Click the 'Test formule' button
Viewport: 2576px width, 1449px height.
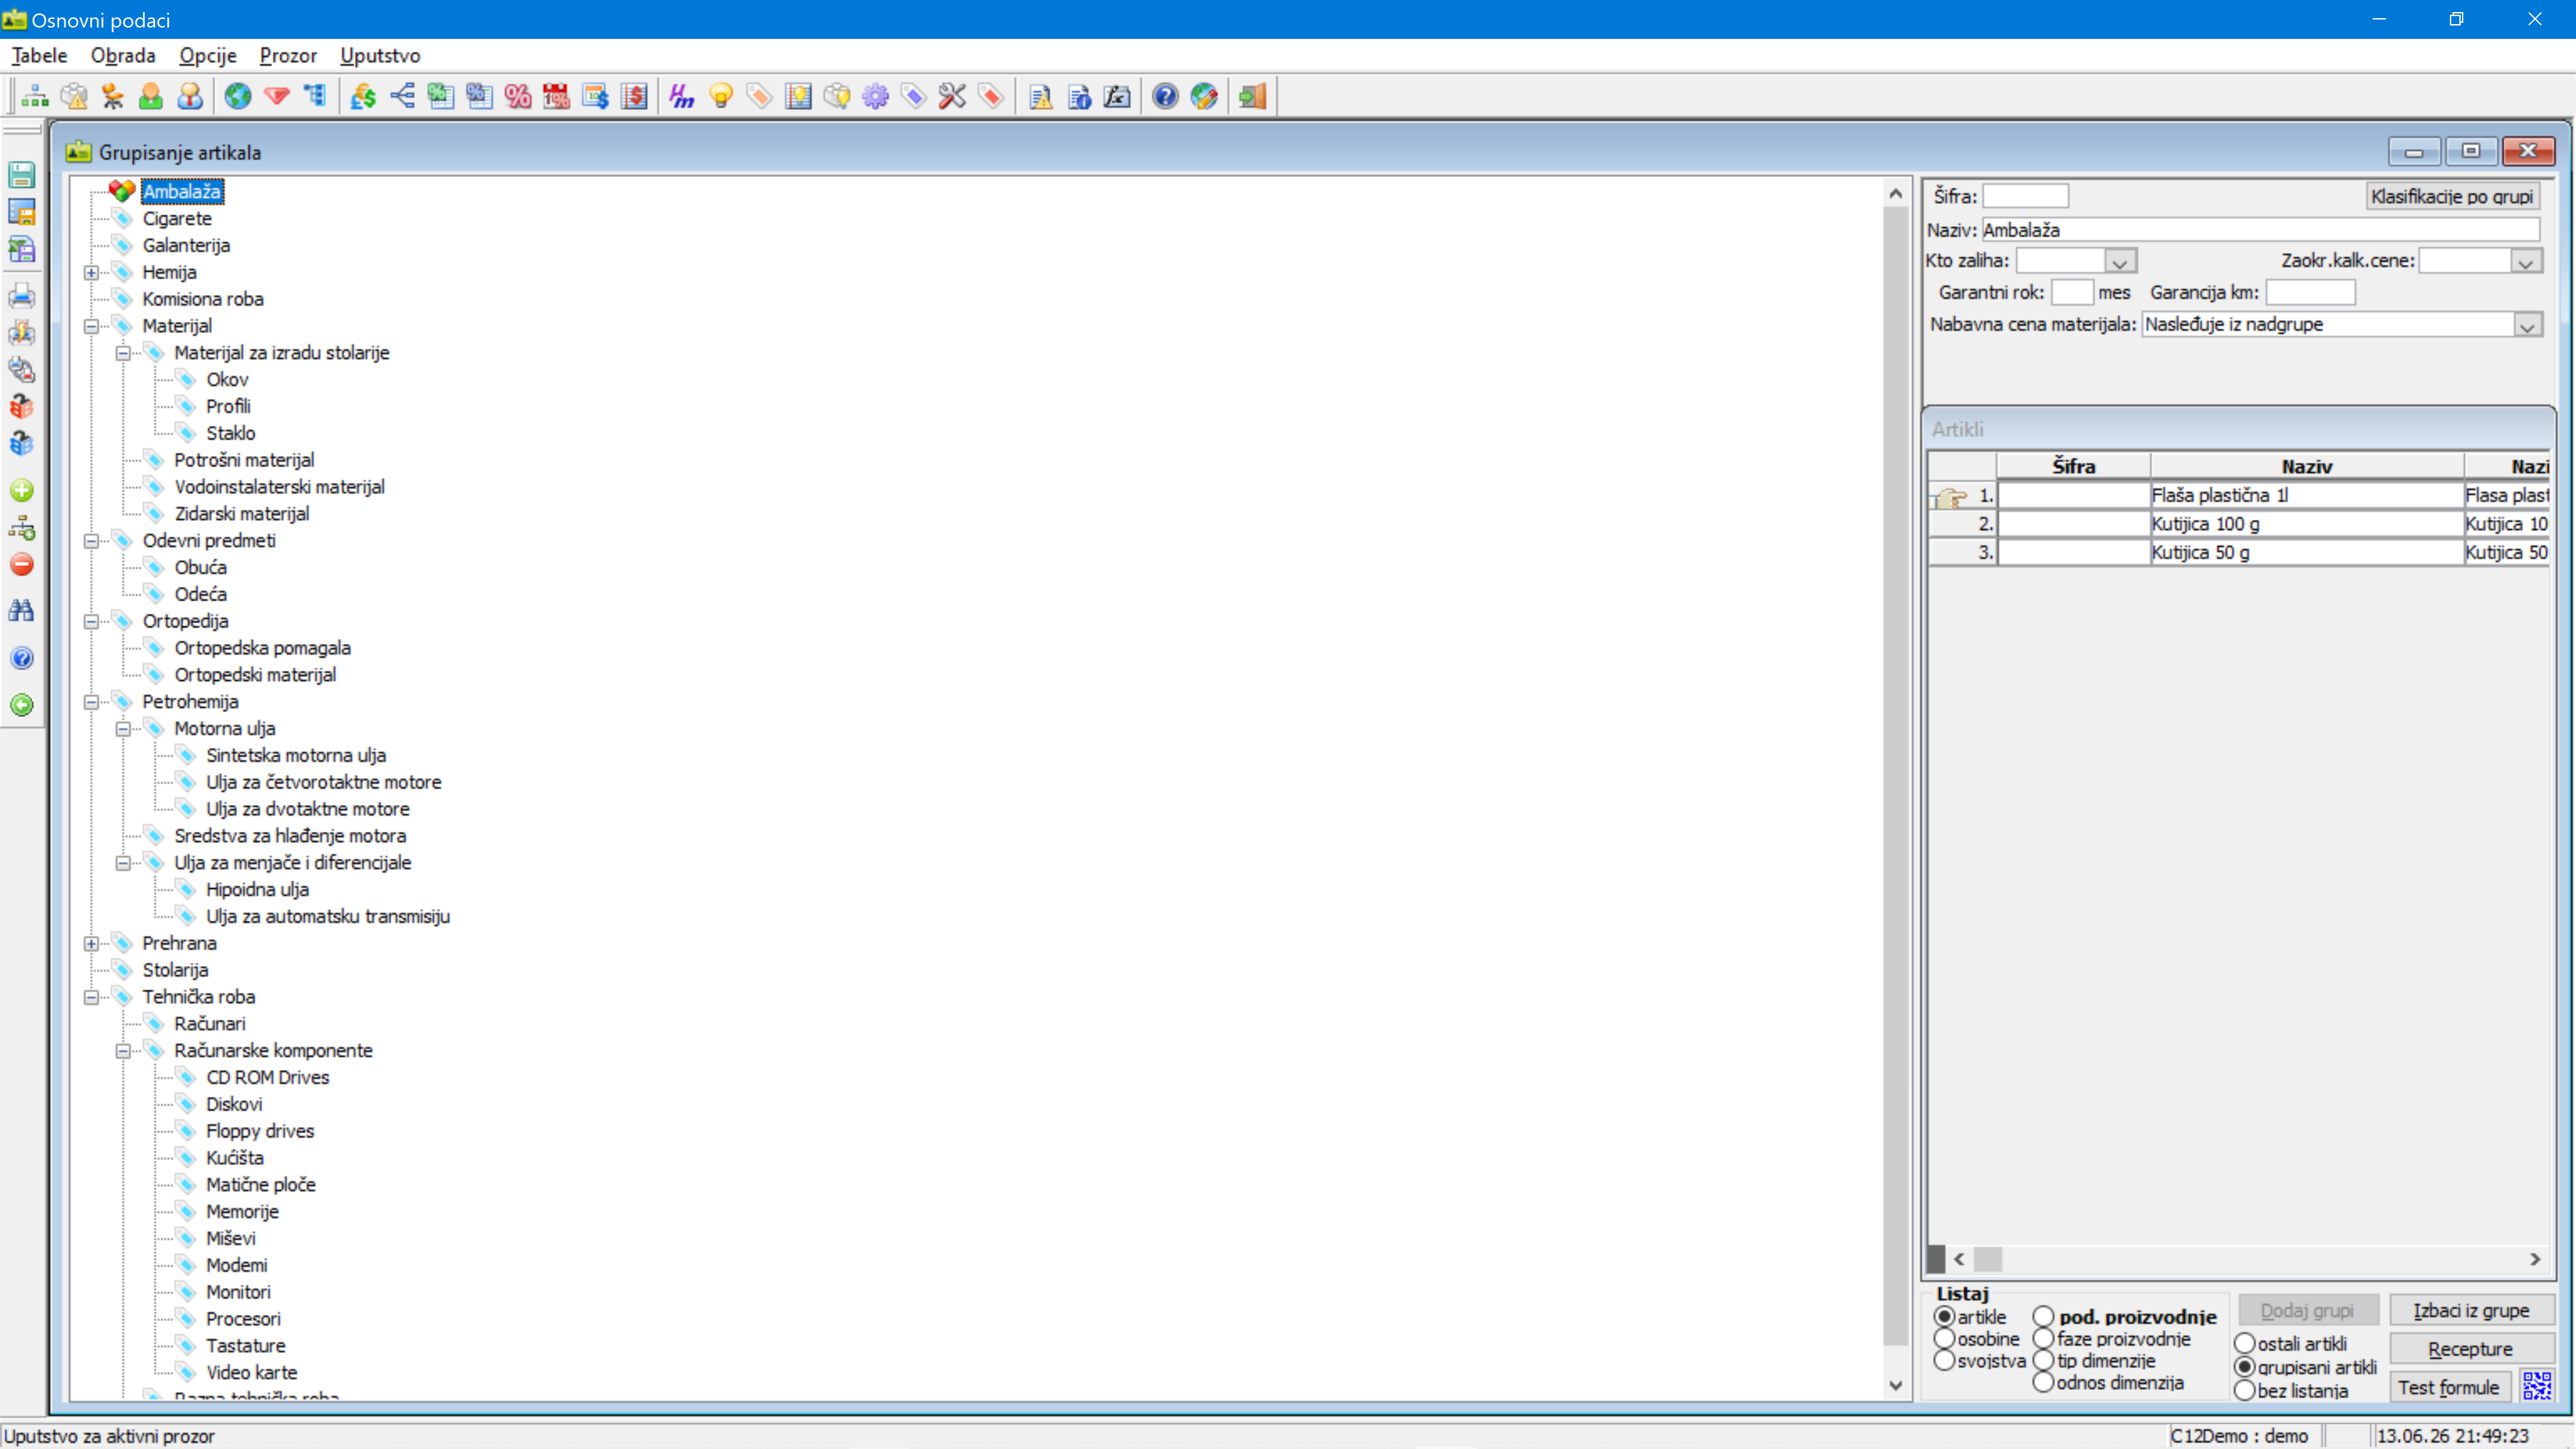[x=2450, y=1386]
